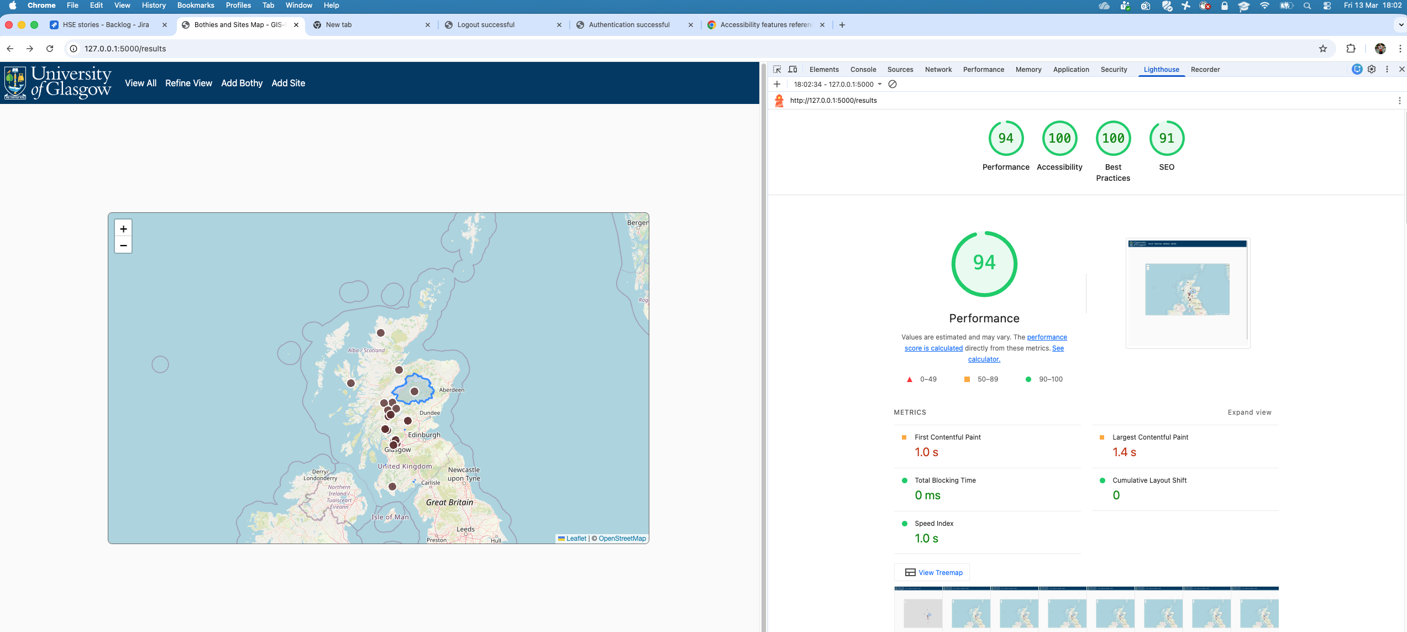Click the Chrome extensions puzzle icon

tap(1351, 49)
